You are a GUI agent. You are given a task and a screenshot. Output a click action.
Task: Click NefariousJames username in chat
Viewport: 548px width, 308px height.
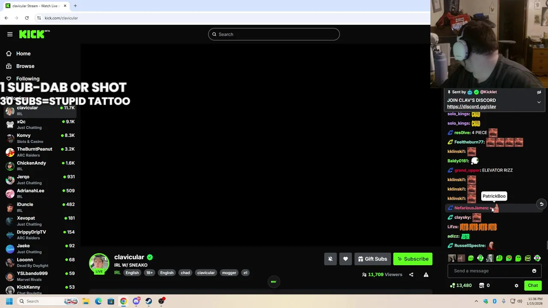(x=471, y=208)
